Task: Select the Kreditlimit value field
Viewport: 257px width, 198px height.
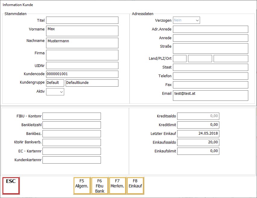Action: tap(198, 125)
